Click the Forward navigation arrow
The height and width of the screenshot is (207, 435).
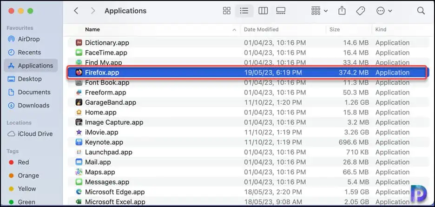coord(93,11)
